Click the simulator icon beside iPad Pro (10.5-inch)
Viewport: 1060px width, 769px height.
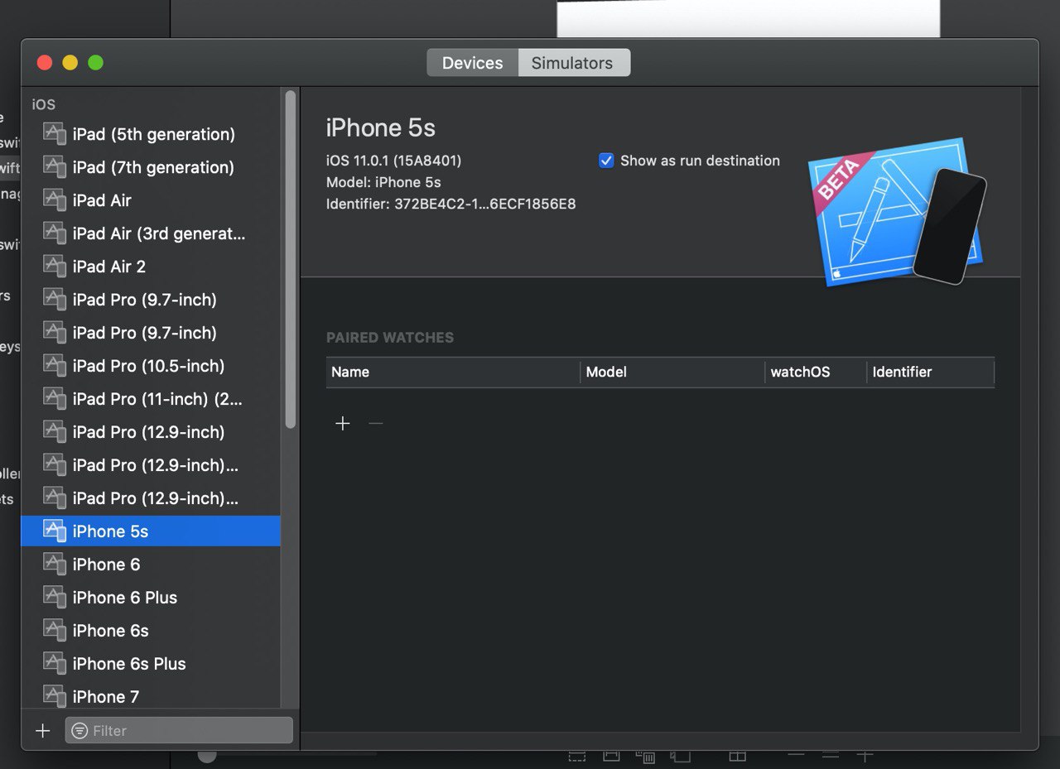(55, 366)
